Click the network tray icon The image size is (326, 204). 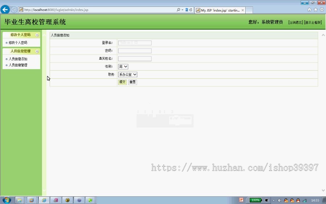(305, 200)
